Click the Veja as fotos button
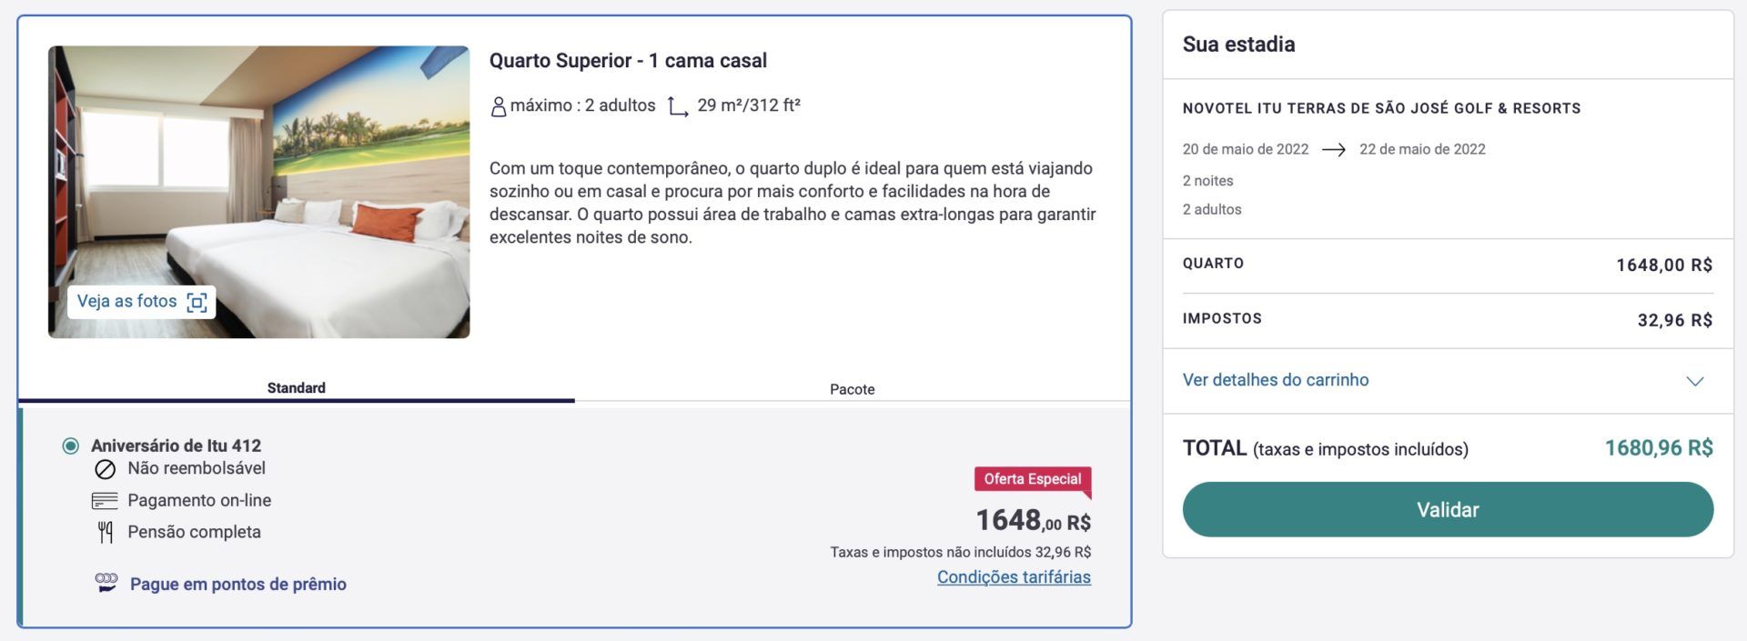1747x641 pixels. pos(141,302)
